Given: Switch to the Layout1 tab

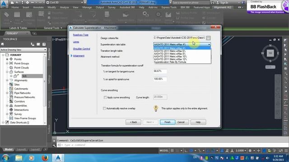Looking at the screenshot, I should [21, 149].
